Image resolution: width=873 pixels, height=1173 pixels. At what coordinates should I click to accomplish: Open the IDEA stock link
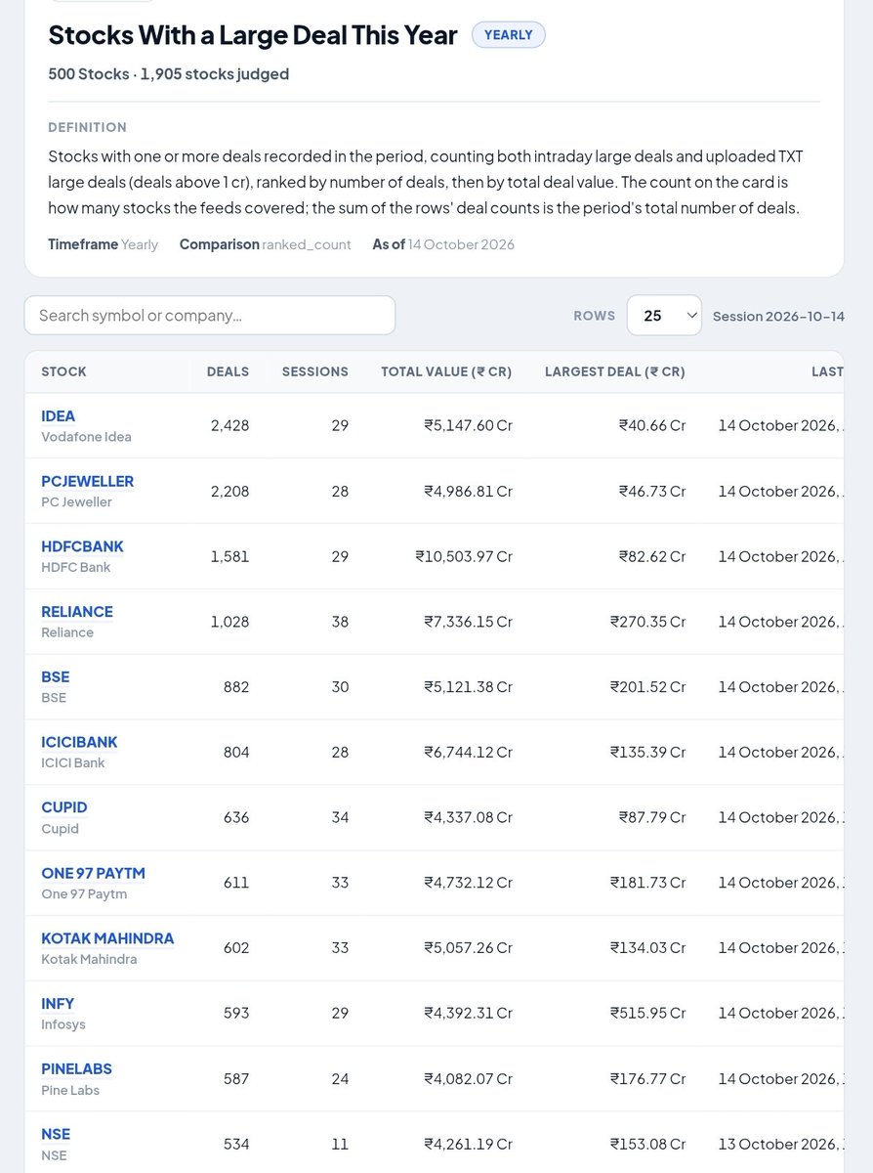pos(59,416)
